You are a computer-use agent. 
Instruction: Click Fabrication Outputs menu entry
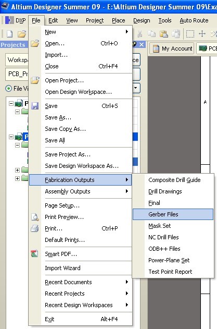81,180
